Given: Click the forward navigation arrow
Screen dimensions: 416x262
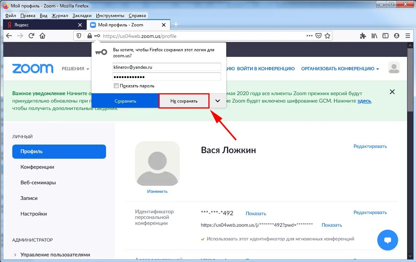Looking at the screenshot, I should click(20, 36).
